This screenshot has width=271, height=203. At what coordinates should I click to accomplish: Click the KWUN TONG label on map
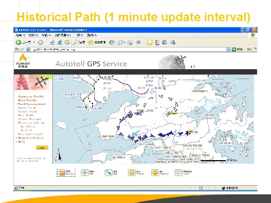coord(201,155)
